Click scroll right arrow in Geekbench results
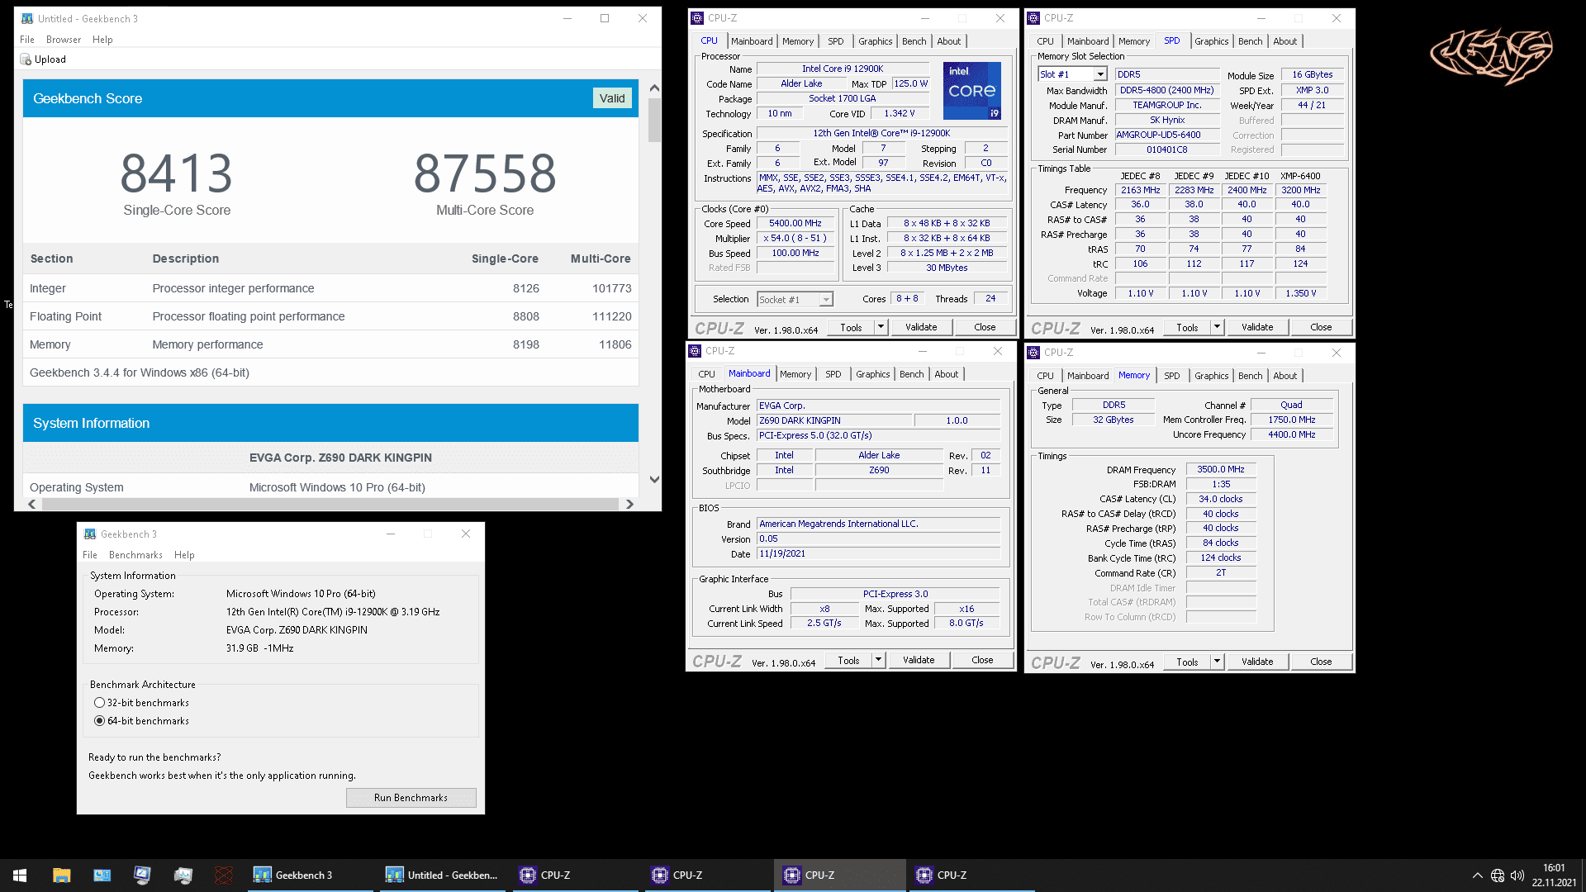Image resolution: width=1586 pixels, height=892 pixels. pyautogui.click(x=629, y=505)
